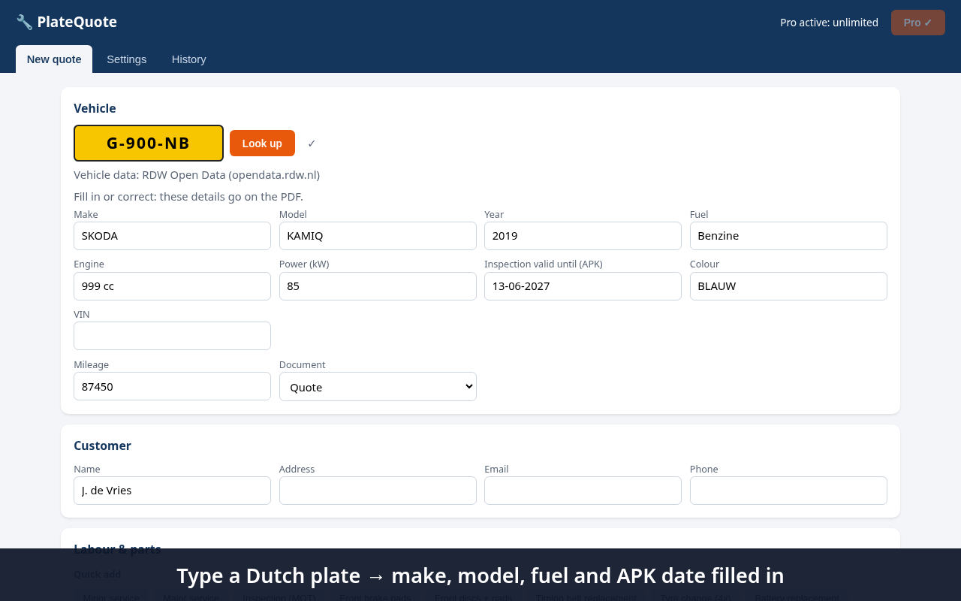Click the customer Name field
Viewport: 961px width, 601px height.
[172, 491]
